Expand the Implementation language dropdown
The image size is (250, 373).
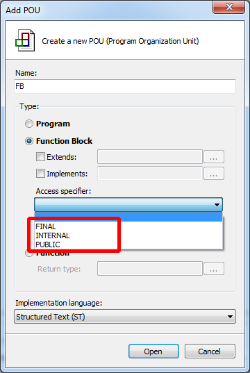click(125, 317)
